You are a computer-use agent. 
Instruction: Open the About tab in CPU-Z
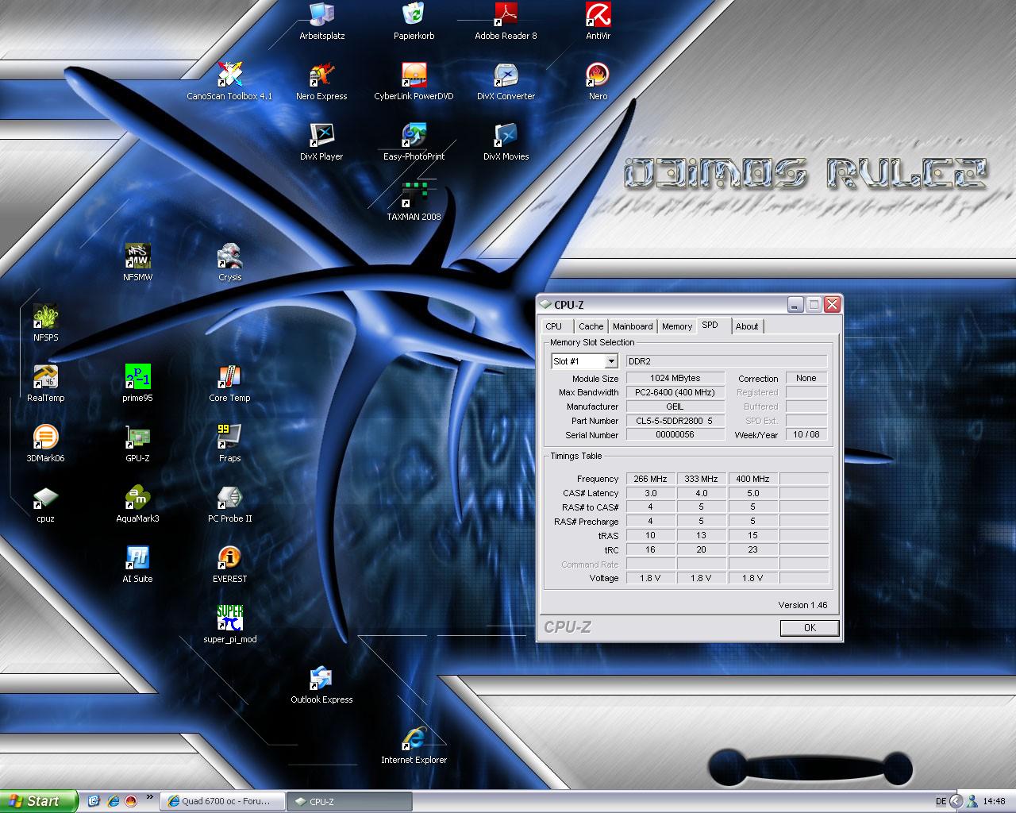[x=747, y=326]
